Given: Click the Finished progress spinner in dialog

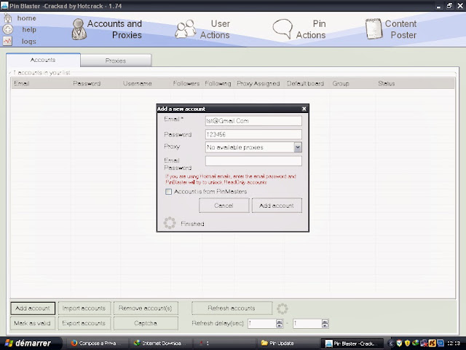Looking at the screenshot, I should pos(170,223).
